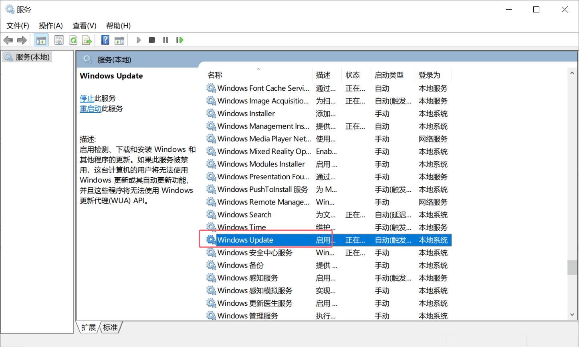Click the scrollbar up arrow
Viewport: 579px width, 347px height.
[572, 73]
